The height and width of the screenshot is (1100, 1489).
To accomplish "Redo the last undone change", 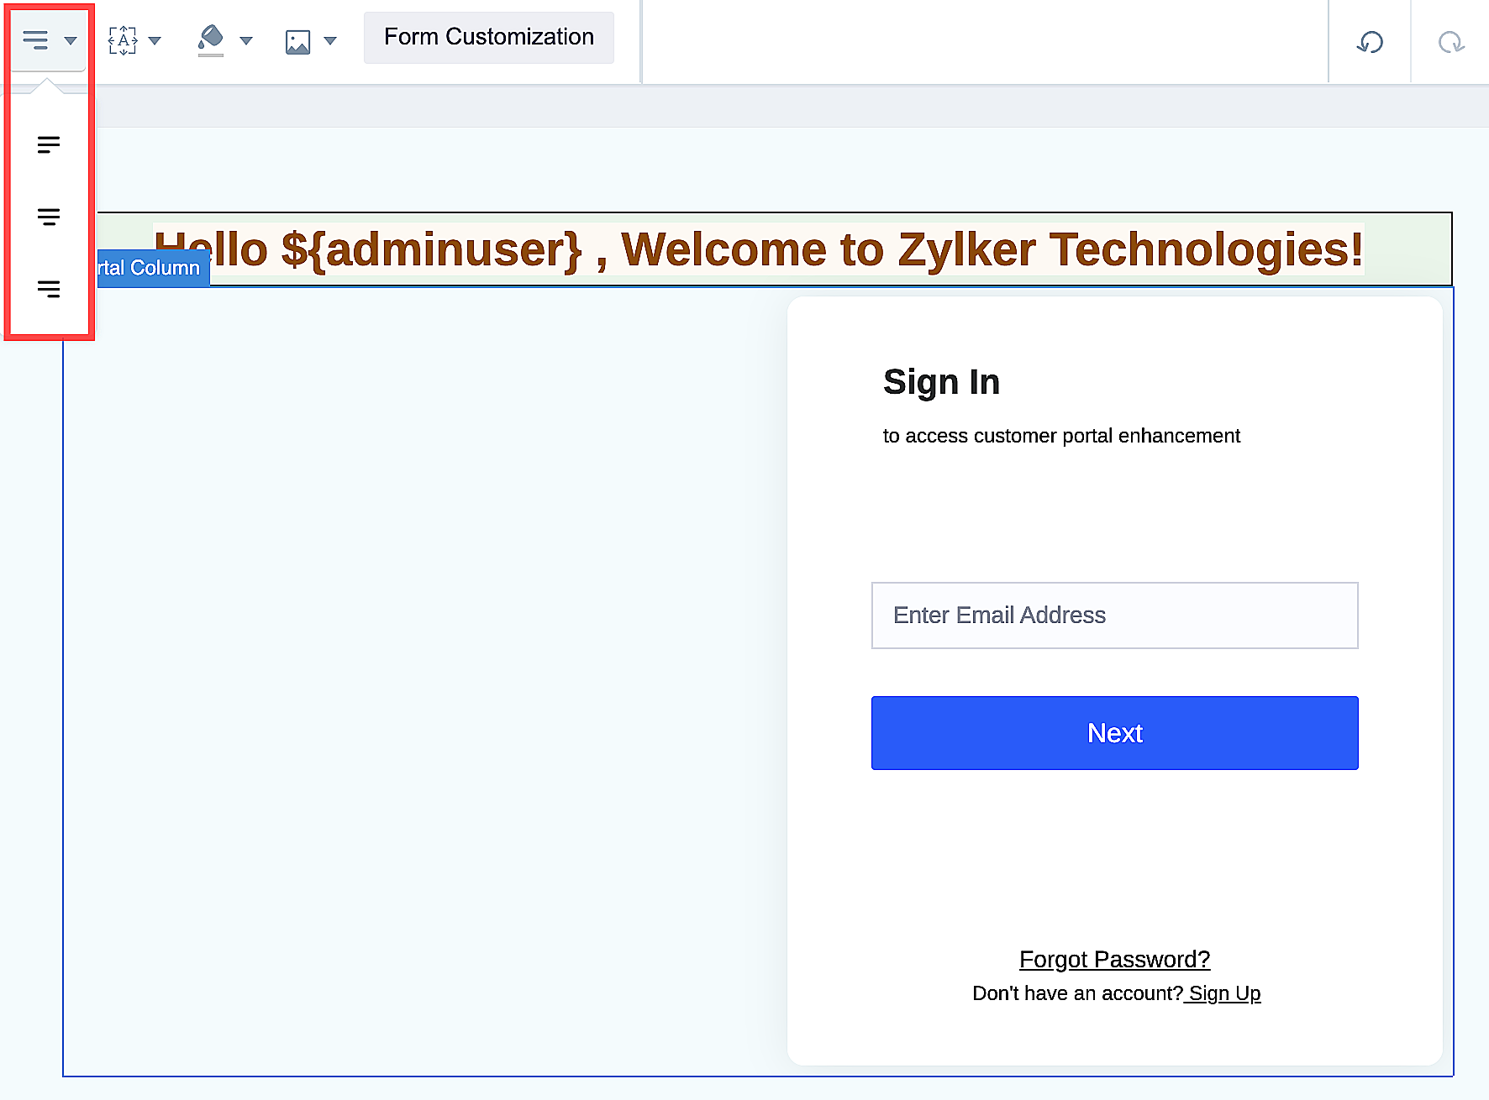I will [x=1450, y=42].
